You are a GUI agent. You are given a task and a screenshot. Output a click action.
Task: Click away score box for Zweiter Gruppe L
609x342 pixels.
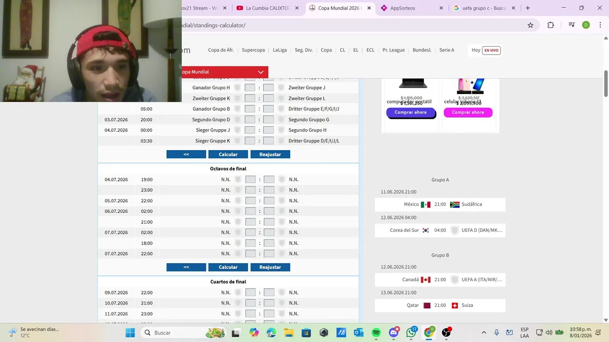[268, 98]
